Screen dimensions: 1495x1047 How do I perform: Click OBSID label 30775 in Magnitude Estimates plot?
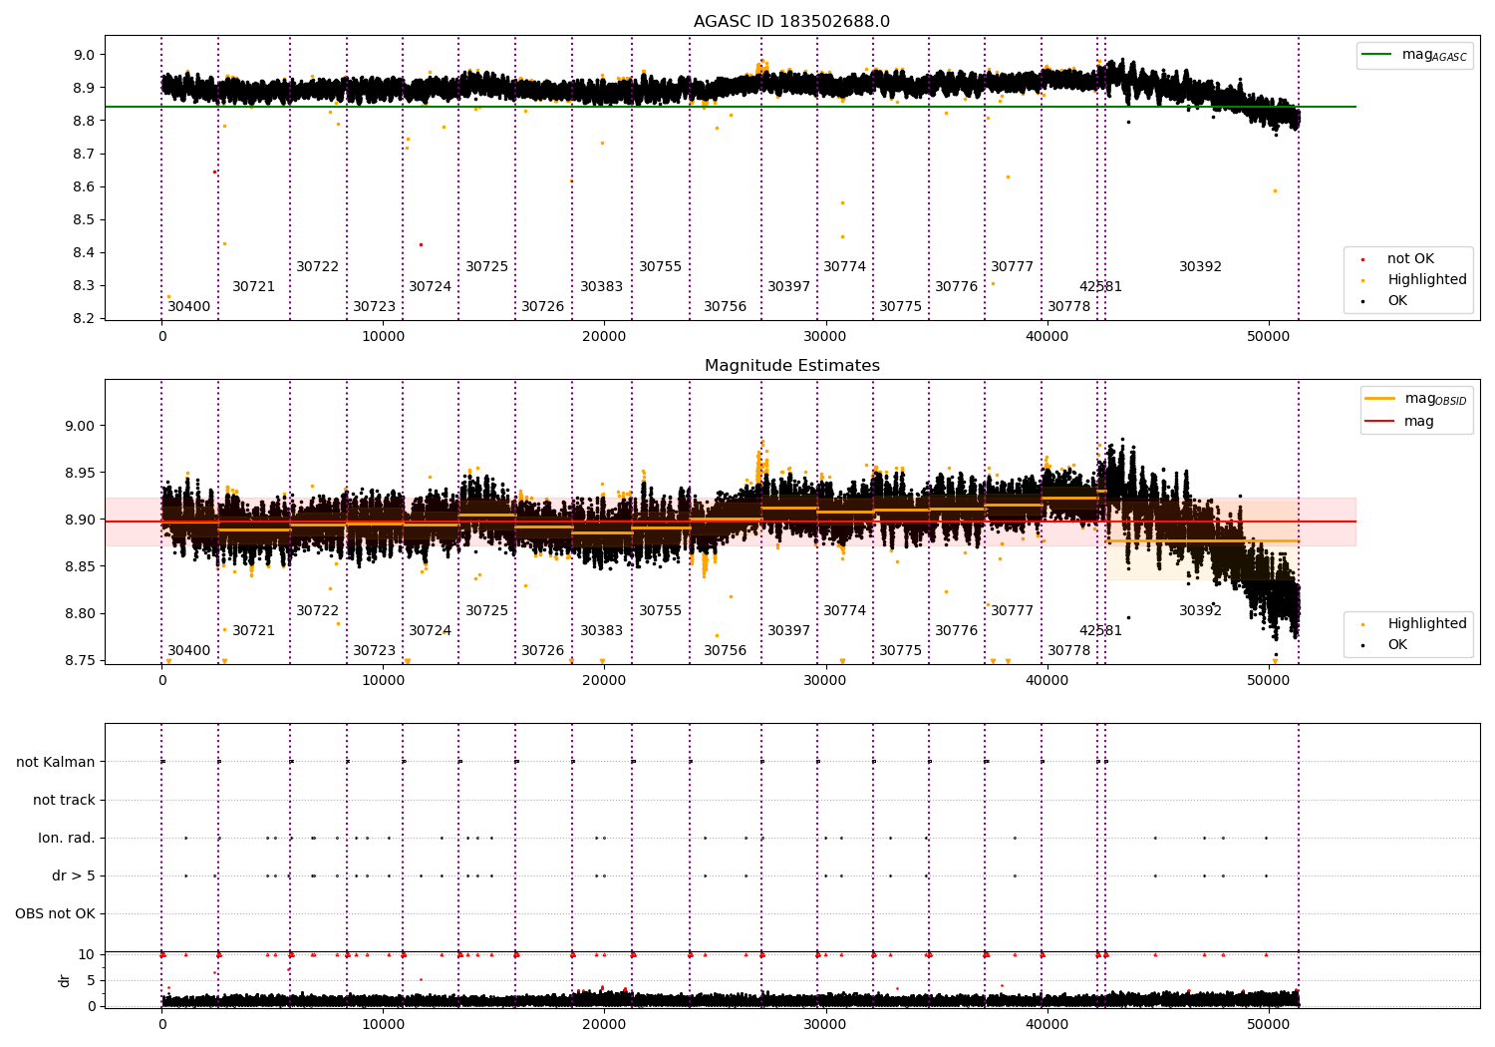pyautogui.click(x=901, y=651)
